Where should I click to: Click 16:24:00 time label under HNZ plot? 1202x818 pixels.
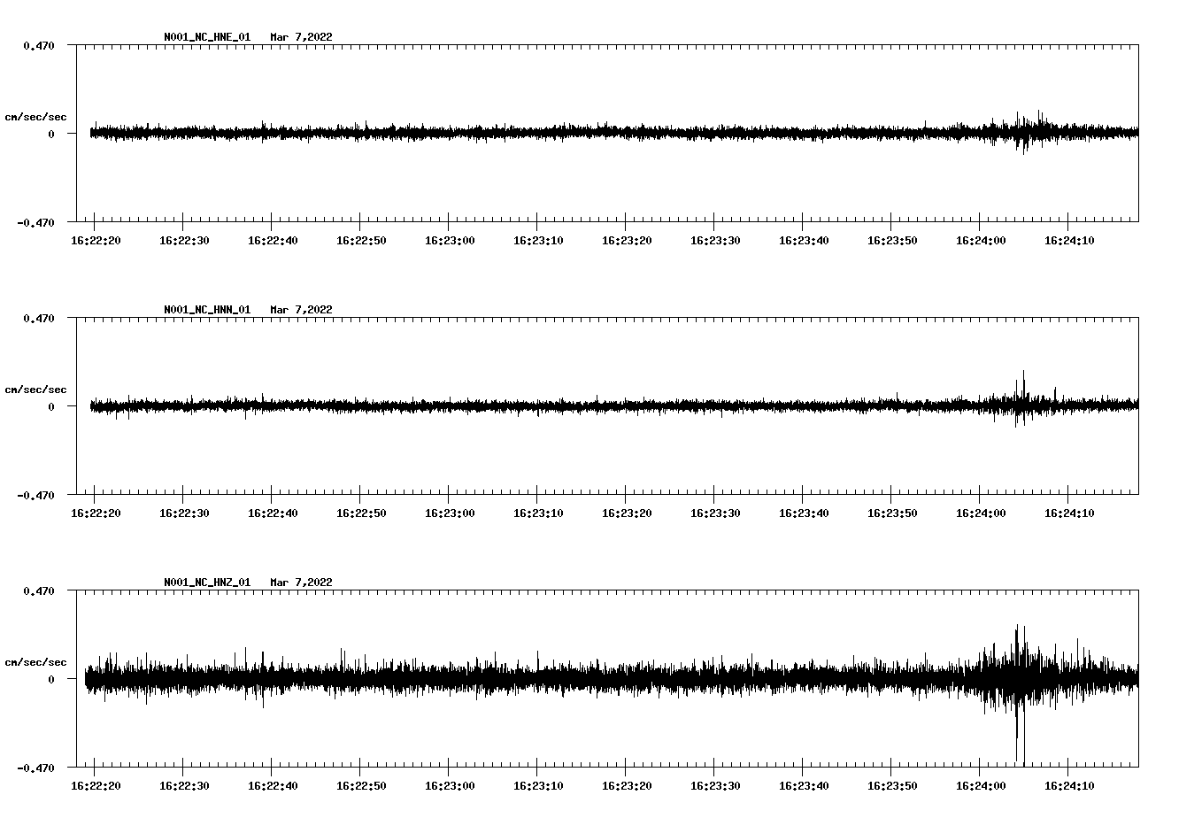pyautogui.click(x=981, y=785)
